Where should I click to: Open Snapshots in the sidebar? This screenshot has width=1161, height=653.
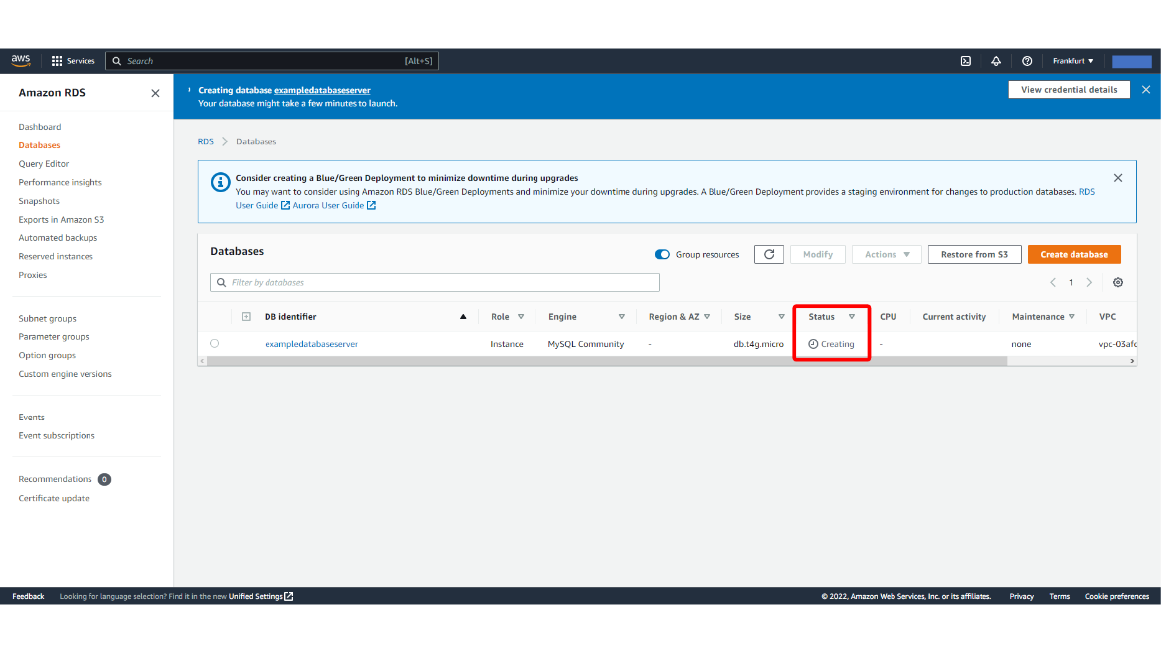[39, 201]
